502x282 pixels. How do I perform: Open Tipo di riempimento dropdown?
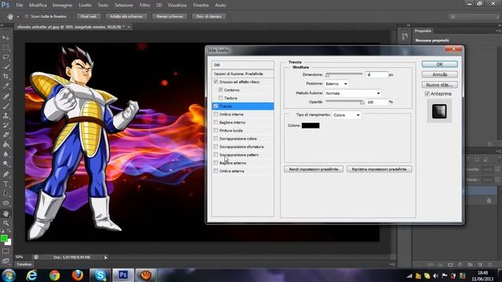(x=347, y=115)
